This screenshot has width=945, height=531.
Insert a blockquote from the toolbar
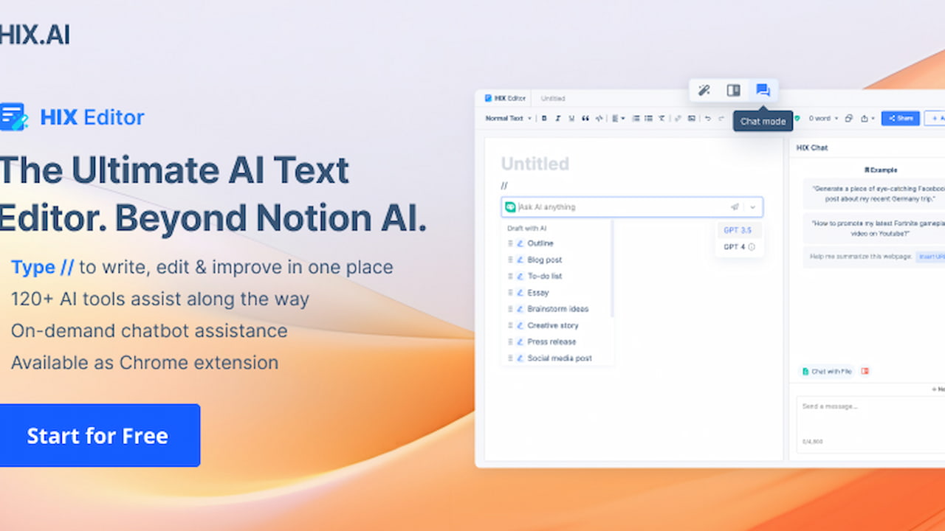click(585, 118)
